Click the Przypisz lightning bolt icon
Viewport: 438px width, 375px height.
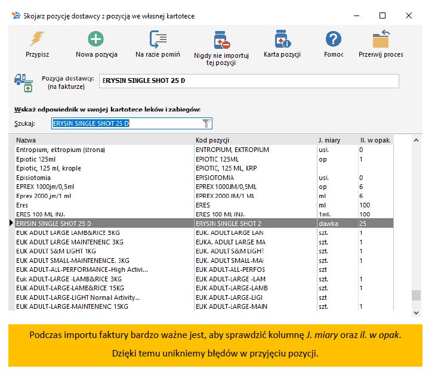[x=38, y=39]
